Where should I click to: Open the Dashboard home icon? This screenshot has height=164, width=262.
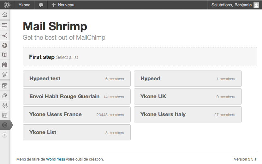coord(5,14)
